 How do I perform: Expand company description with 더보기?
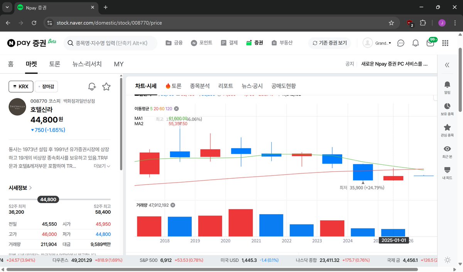click(x=102, y=166)
